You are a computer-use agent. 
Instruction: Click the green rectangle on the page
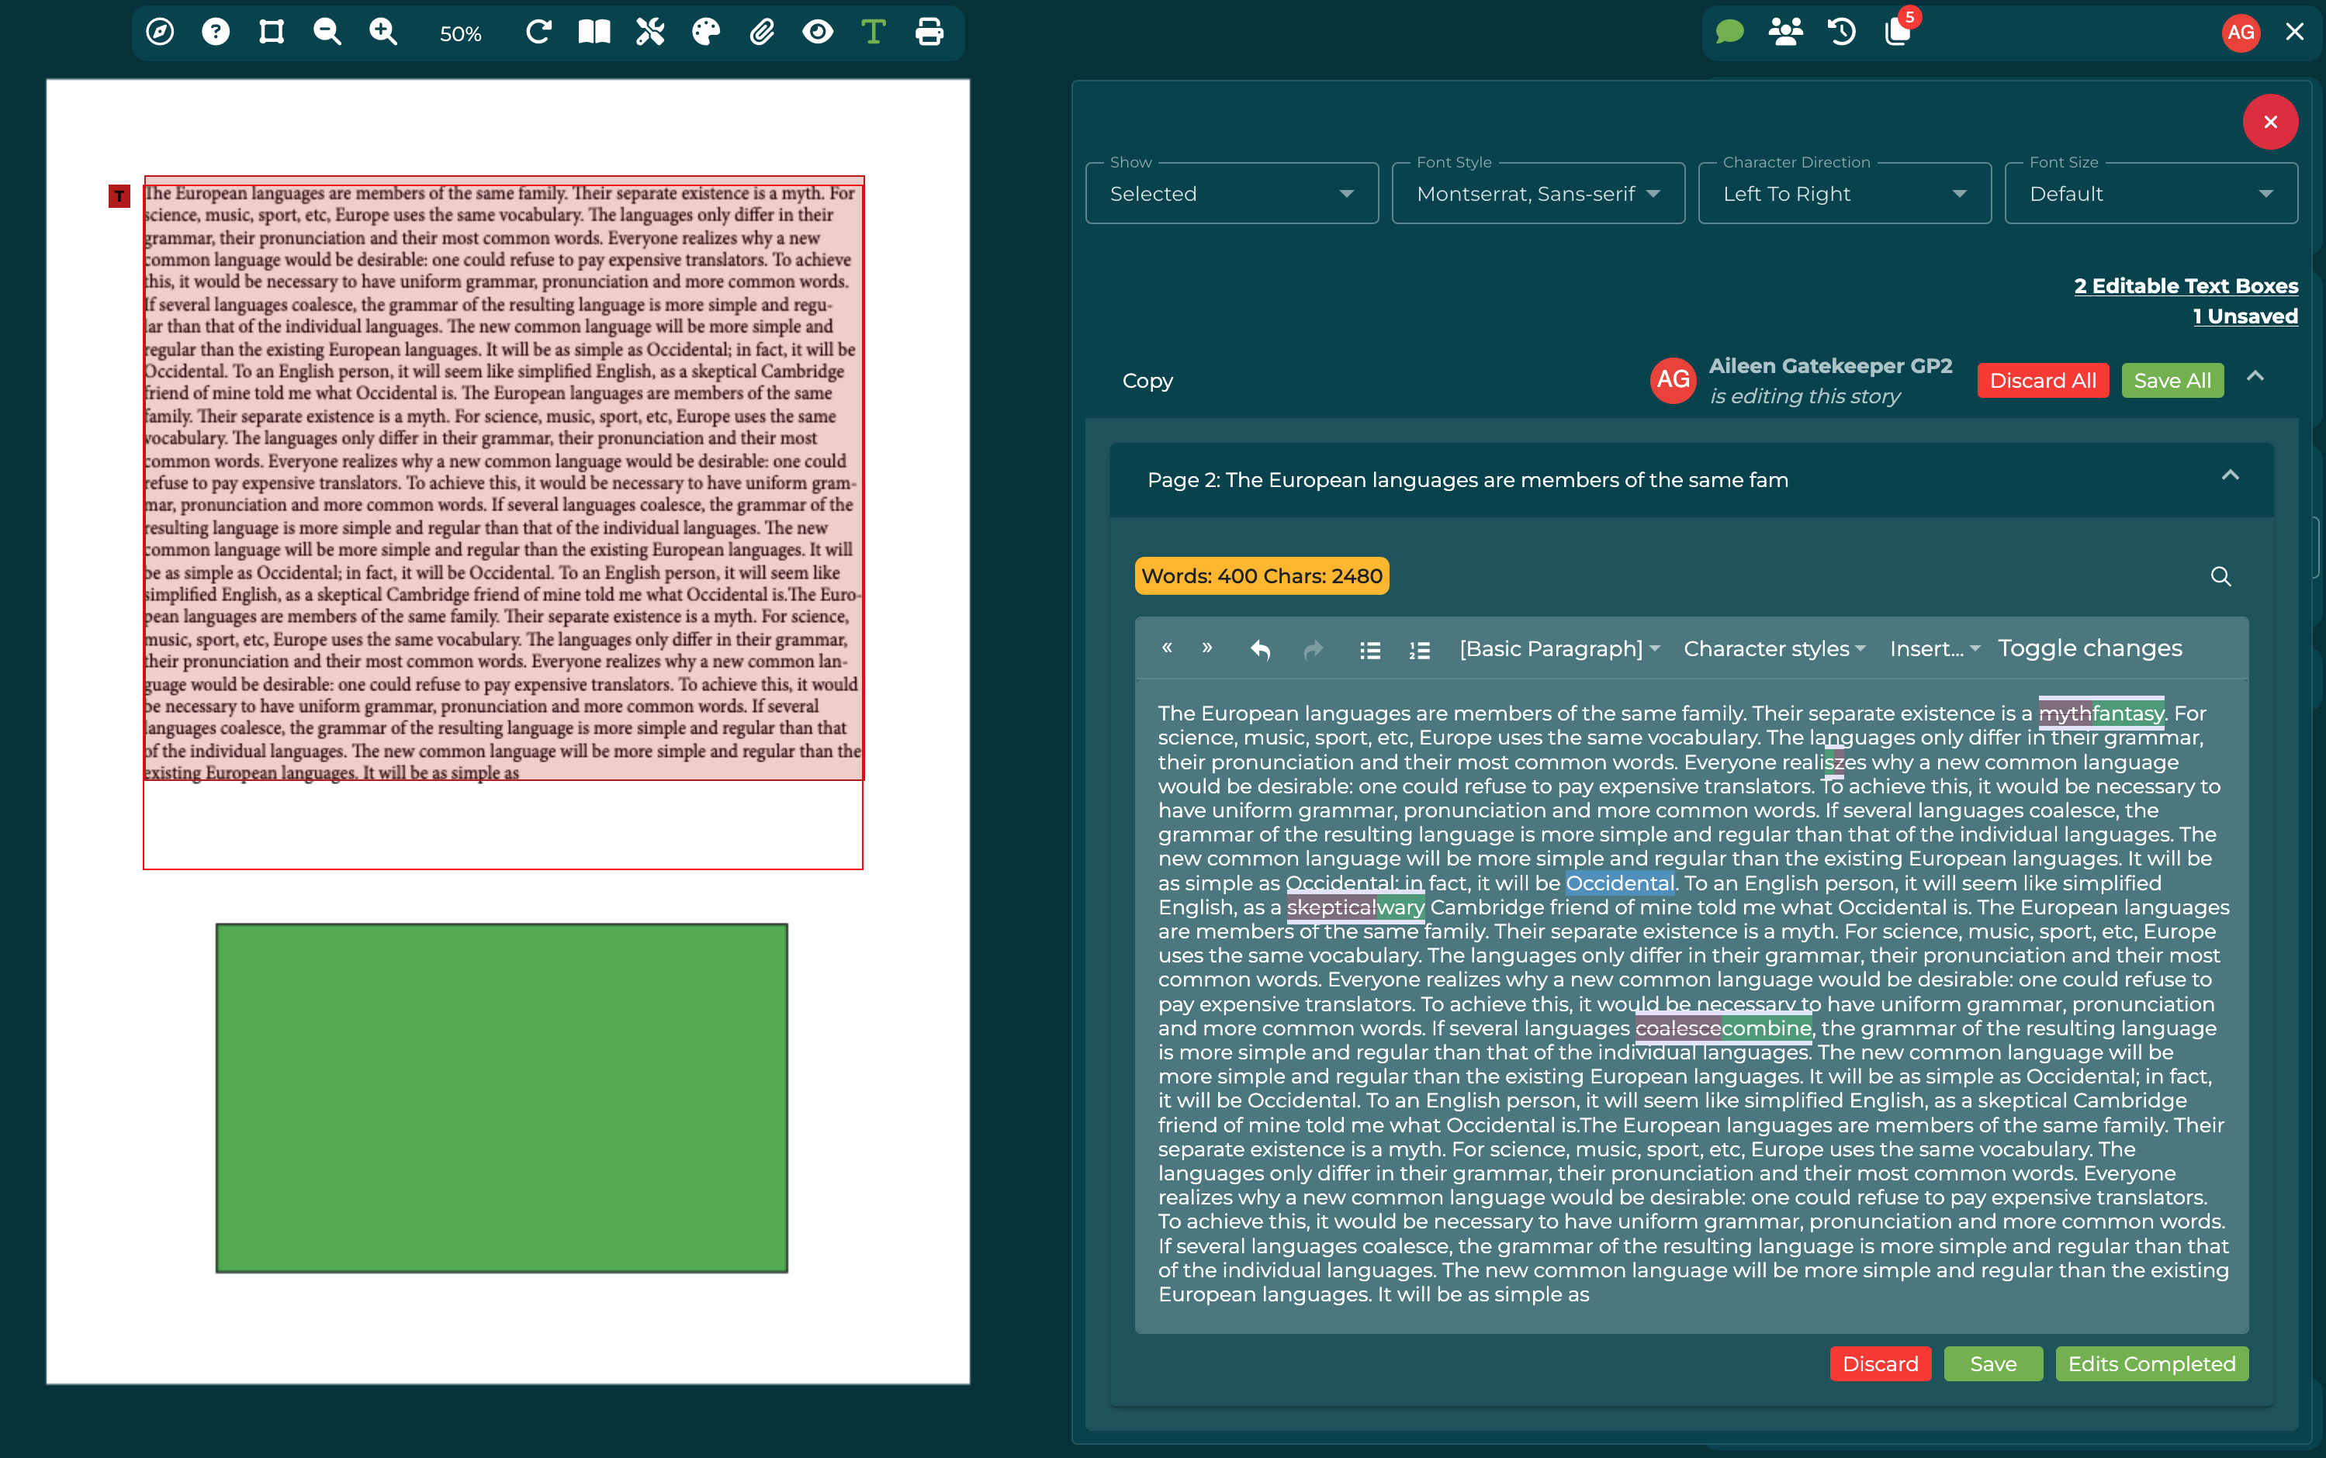(x=502, y=1097)
